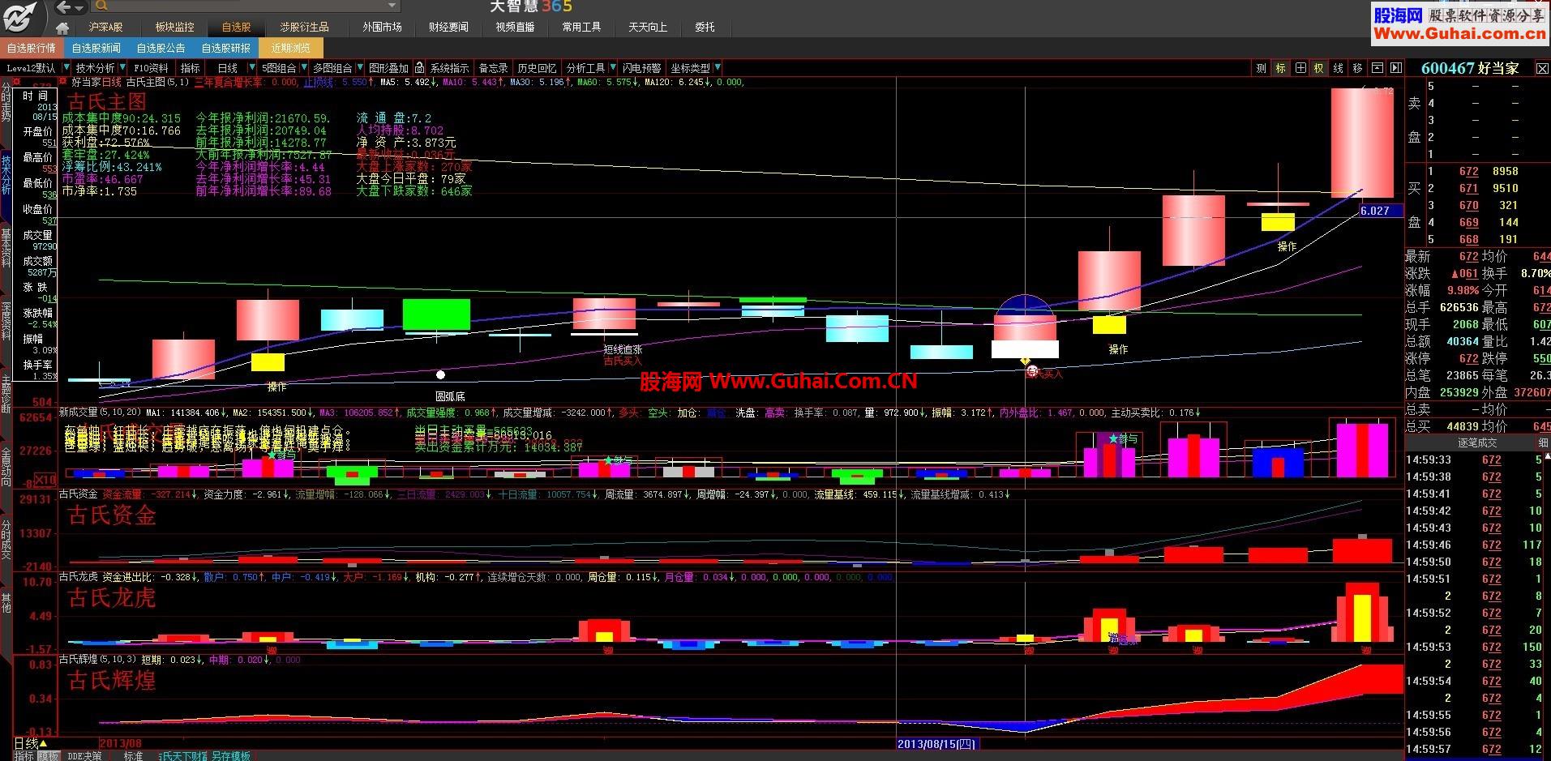Switch to 自选股研报 tab
This screenshot has width=1551, height=761.
tap(225, 48)
